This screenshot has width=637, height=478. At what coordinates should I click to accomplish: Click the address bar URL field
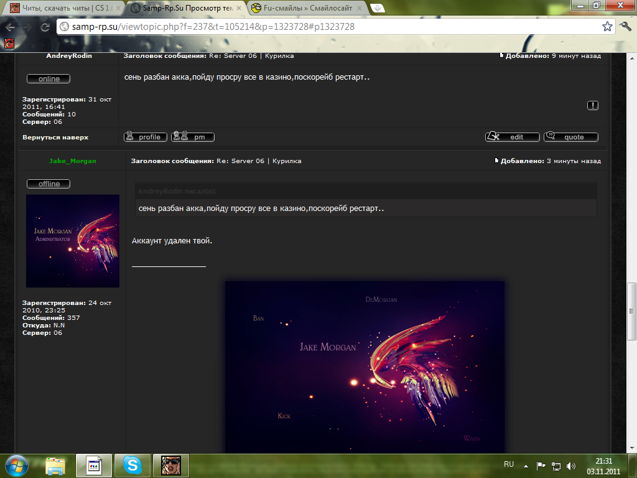tap(330, 27)
